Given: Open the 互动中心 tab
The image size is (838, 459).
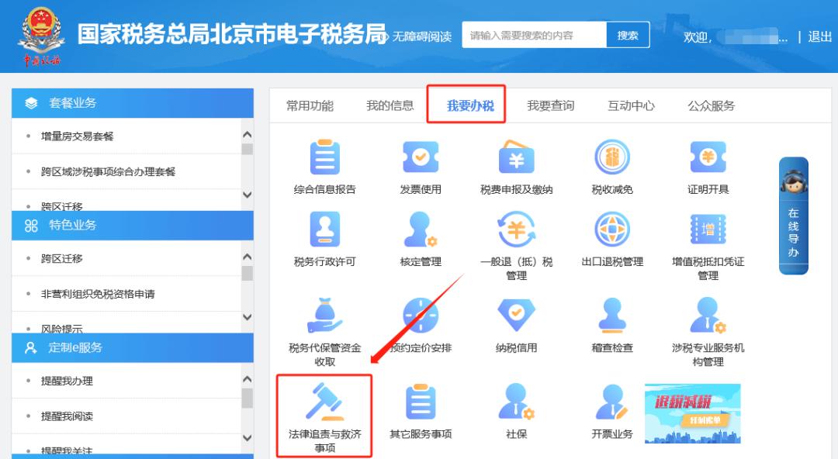Looking at the screenshot, I should (x=631, y=107).
